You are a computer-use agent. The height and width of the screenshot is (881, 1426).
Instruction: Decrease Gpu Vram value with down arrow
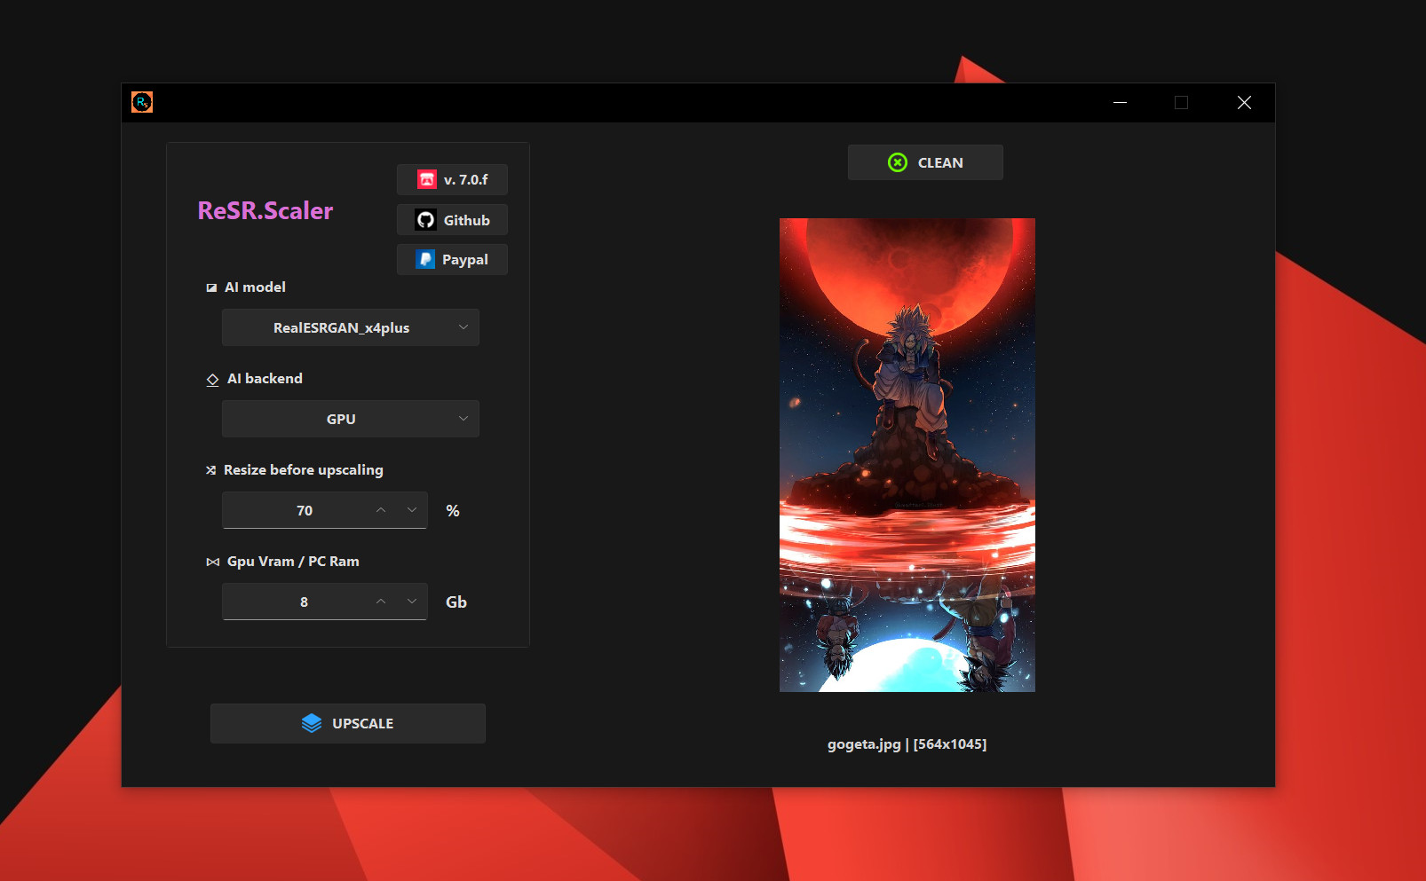point(412,602)
